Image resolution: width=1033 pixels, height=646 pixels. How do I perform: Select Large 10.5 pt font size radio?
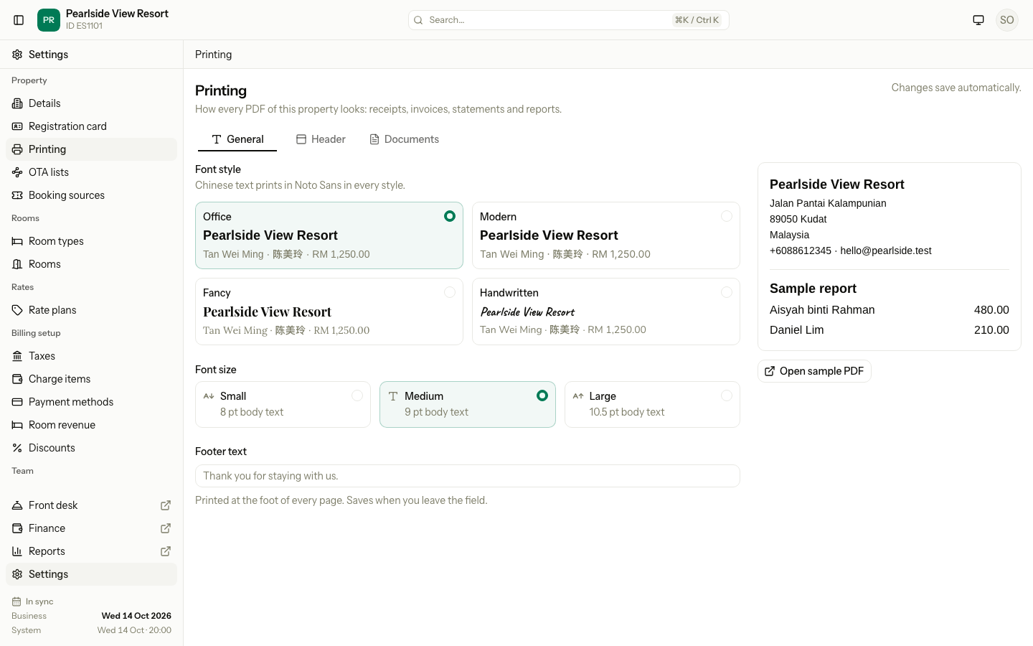(x=727, y=395)
